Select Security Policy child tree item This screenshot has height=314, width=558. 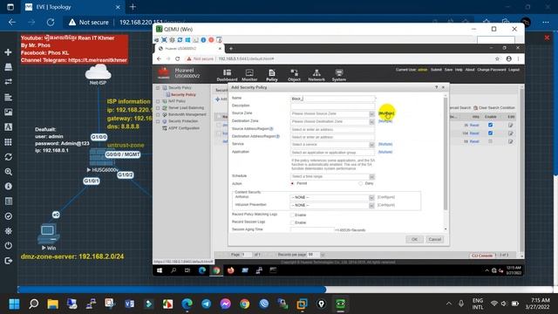(x=183, y=95)
